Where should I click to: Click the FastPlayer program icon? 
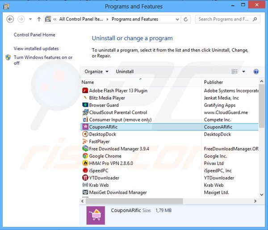coord(85,141)
